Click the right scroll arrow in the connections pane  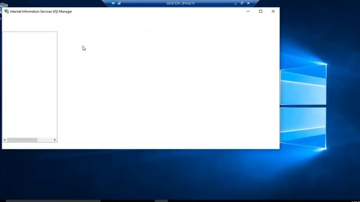click(x=55, y=140)
